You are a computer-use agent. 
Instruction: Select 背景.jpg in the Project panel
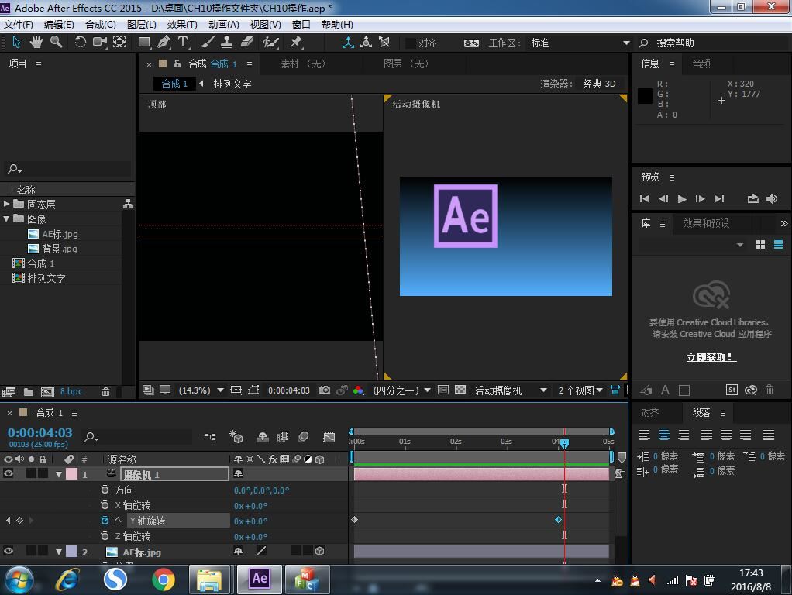[x=60, y=249]
